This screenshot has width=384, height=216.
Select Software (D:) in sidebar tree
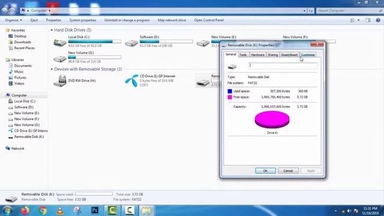[21, 107]
